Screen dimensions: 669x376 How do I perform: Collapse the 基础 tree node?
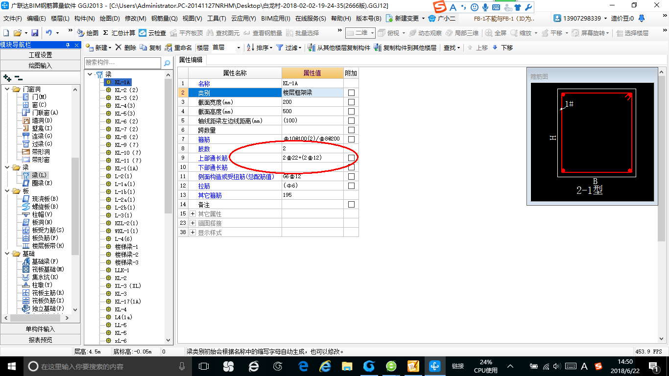(x=7, y=254)
